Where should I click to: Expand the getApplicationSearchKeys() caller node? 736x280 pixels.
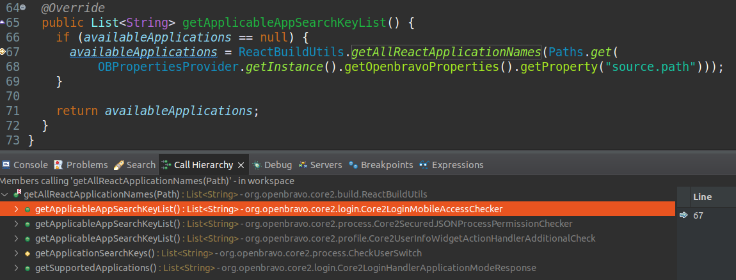pos(17,253)
